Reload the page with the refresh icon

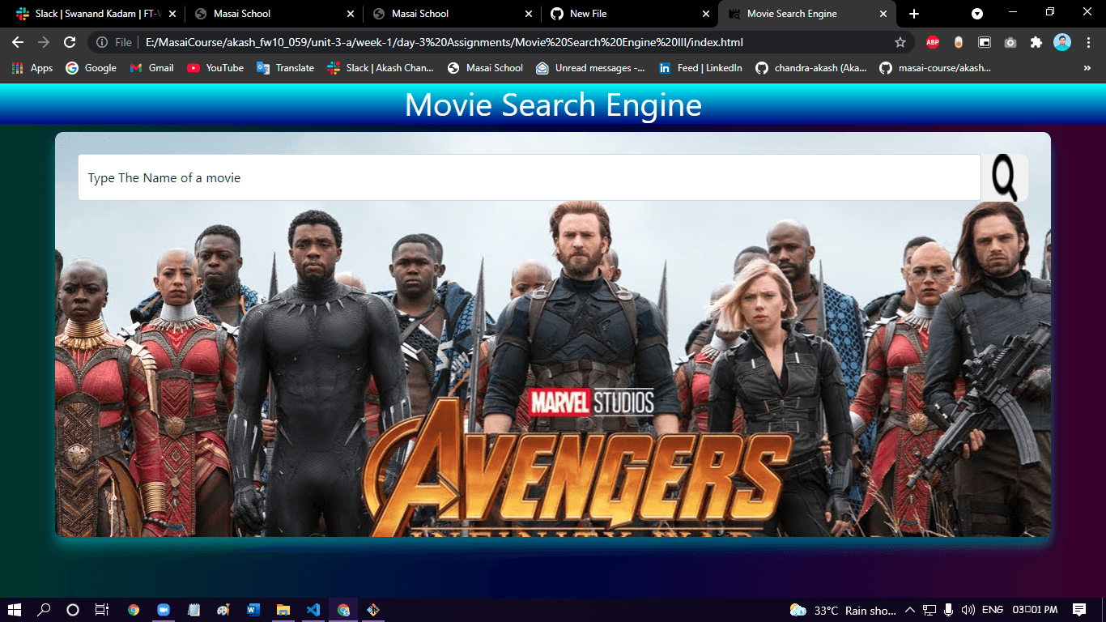click(70, 42)
